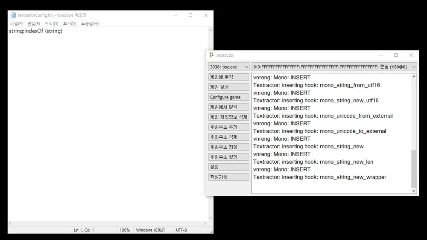Open the 편집(E) menu in Notepad
Screen dimensions: 427x240
(x=33, y=23)
